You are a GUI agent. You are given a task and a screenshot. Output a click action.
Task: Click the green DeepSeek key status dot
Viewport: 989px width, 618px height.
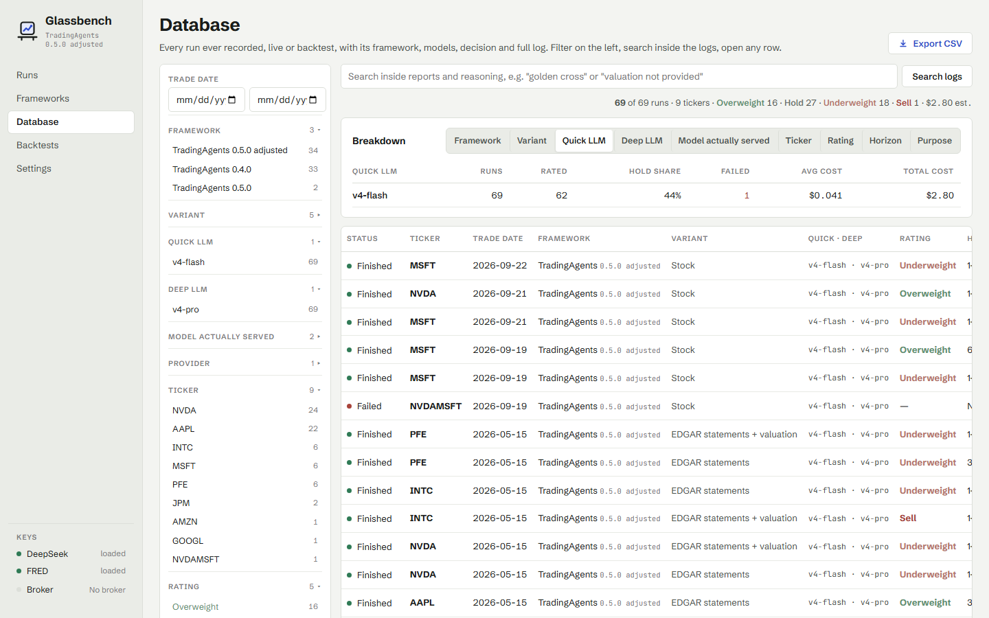click(19, 553)
